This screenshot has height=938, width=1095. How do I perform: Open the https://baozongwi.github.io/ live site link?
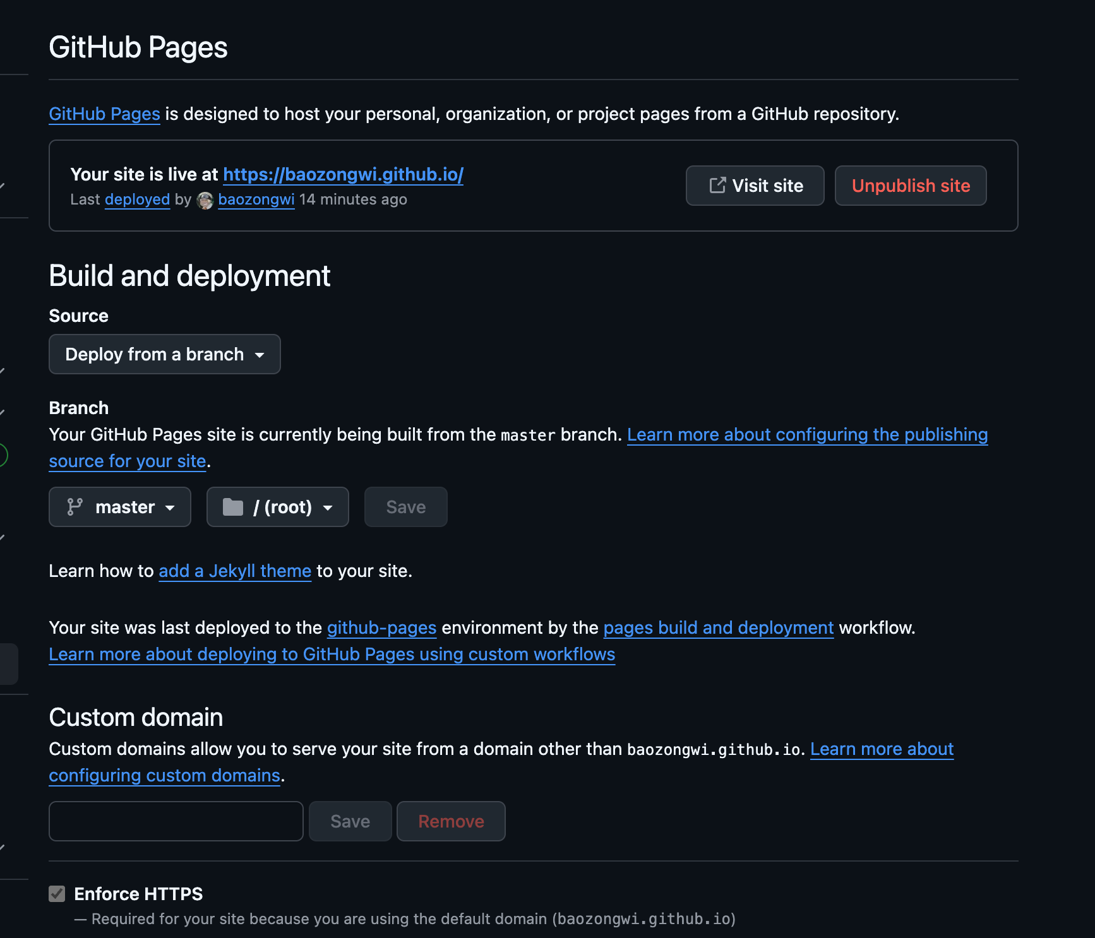pyautogui.click(x=343, y=174)
